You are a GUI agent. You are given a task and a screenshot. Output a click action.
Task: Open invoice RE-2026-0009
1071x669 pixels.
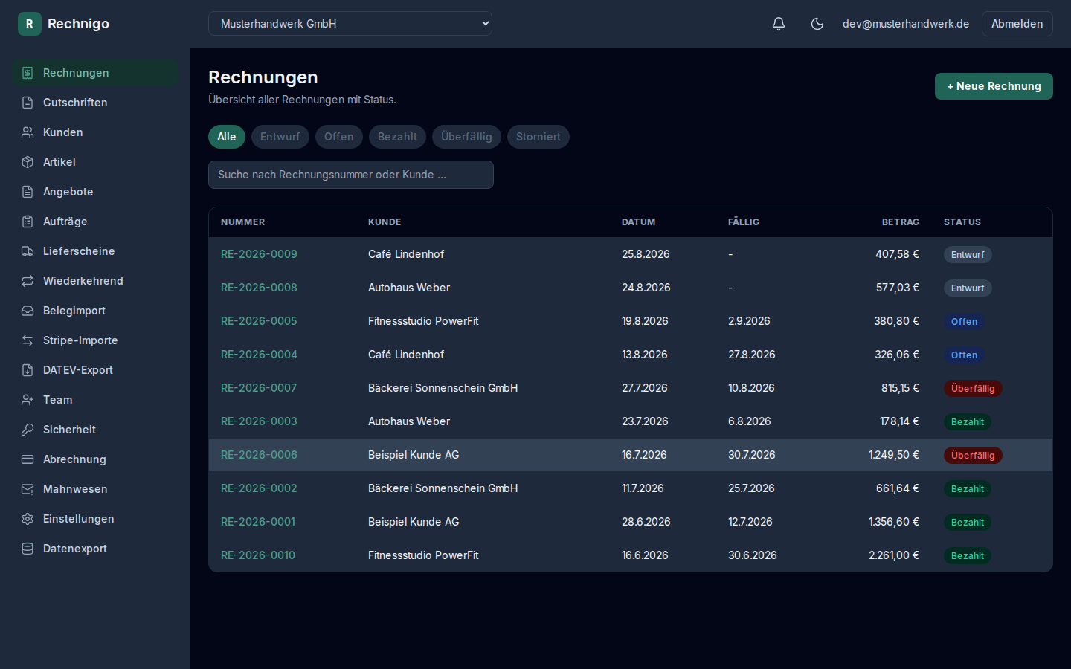click(259, 254)
